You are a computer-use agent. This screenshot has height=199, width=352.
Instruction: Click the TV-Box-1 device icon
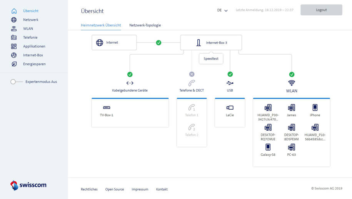click(107, 108)
